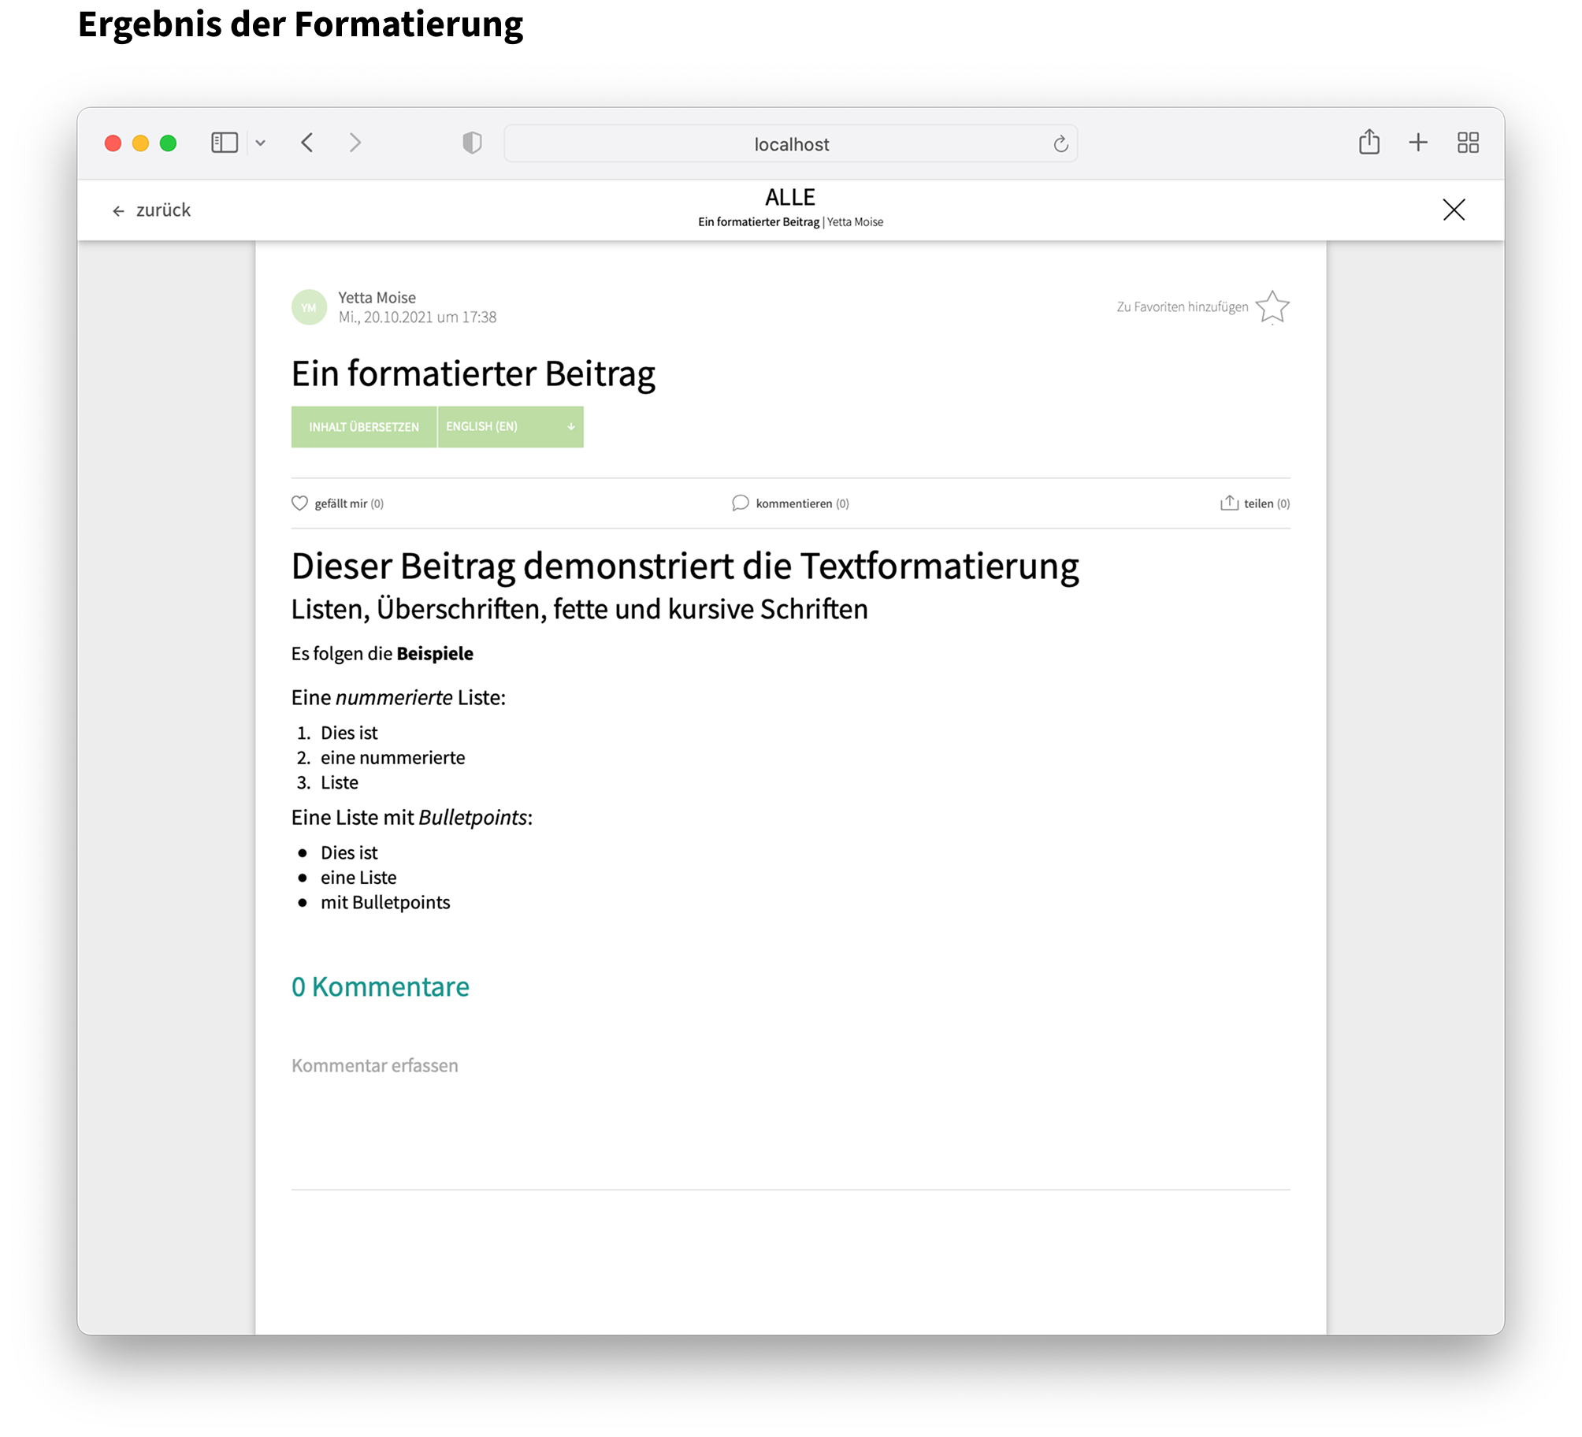Viewport: 1582px width, 1437px height.
Task: Expand the sidebar chevron dropdown
Action: coord(261,143)
